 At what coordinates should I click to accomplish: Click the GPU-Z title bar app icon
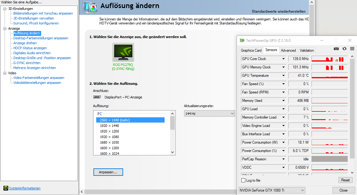pyautogui.click(x=242, y=41)
